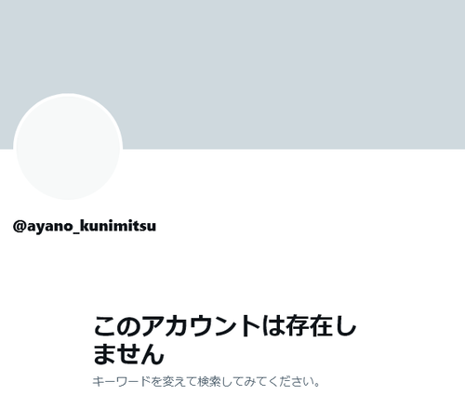
Task: Click the empty round profile avatar placeholder
Action: click(x=68, y=148)
